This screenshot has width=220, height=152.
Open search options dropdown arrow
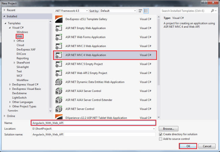(216, 11)
